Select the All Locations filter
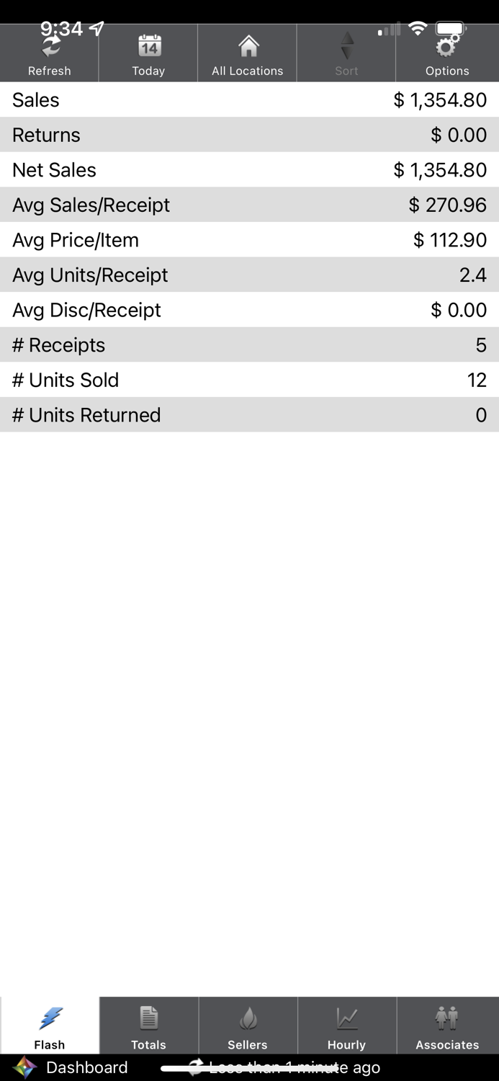Viewport: 499px width, 1081px height. pyautogui.click(x=247, y=53)
